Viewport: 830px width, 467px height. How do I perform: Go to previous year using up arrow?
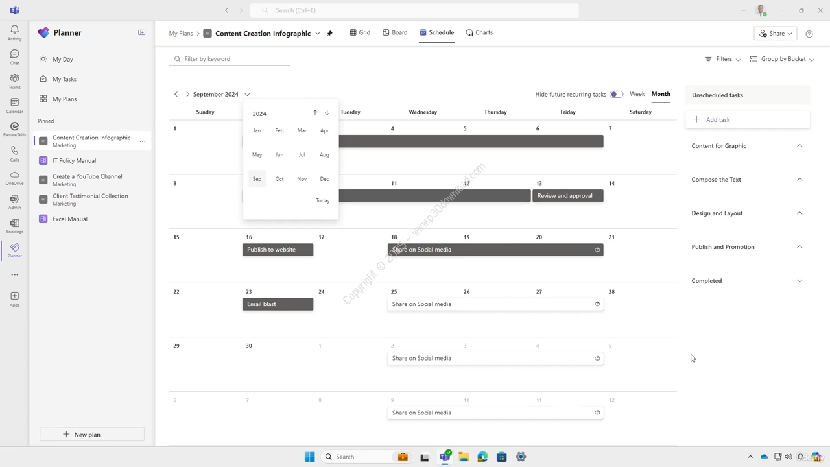point(315,113)
